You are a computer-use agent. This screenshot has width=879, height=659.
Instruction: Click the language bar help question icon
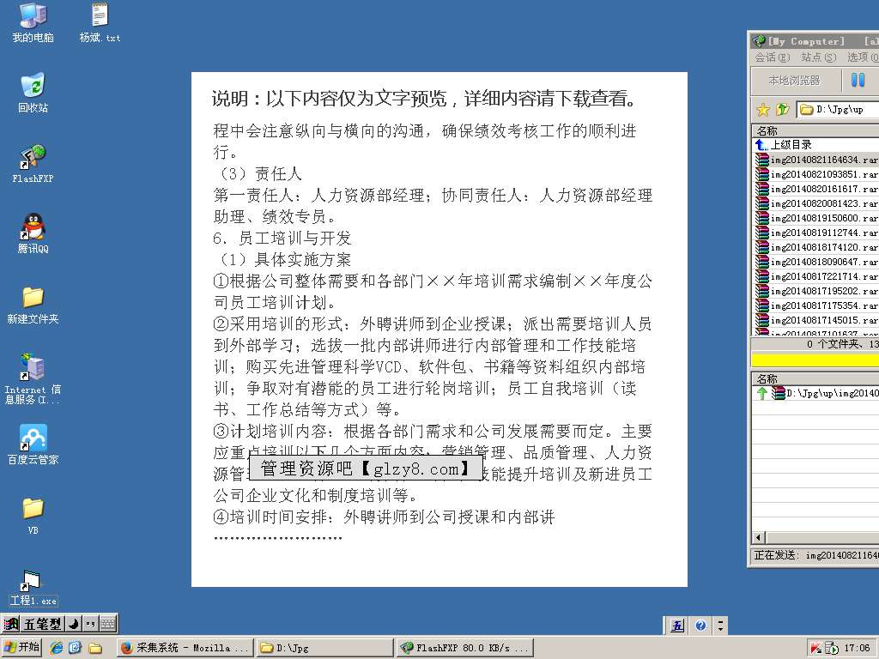pos(700,625)
